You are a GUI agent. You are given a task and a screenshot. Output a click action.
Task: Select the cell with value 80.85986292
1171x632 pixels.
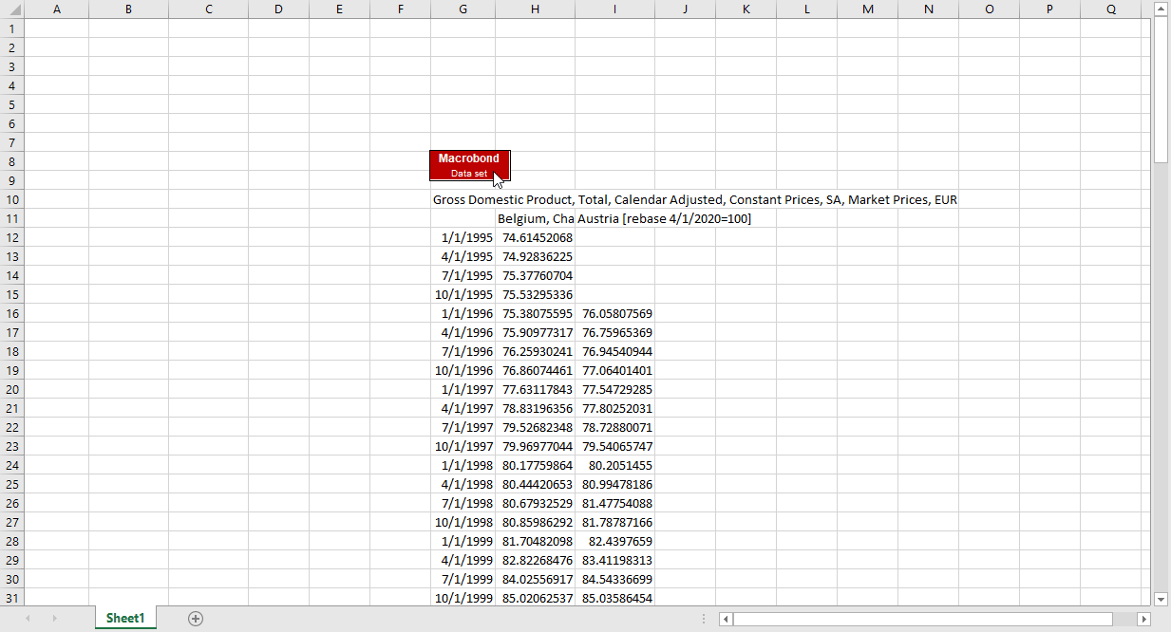[x=535, y=522]
